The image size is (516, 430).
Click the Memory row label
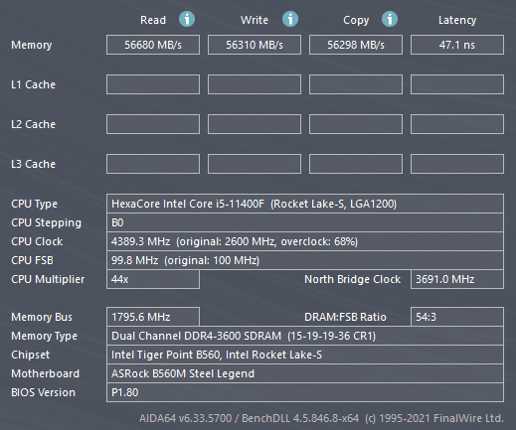pyautogui.click(x=32, y=45)
